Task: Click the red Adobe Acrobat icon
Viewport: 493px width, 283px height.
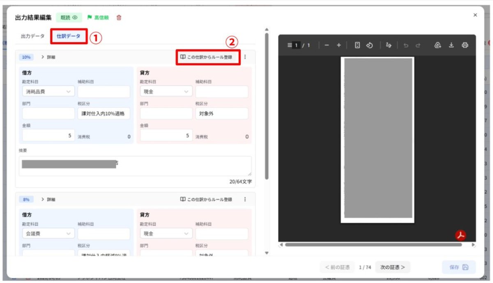Action: click(x=461, y=235)
